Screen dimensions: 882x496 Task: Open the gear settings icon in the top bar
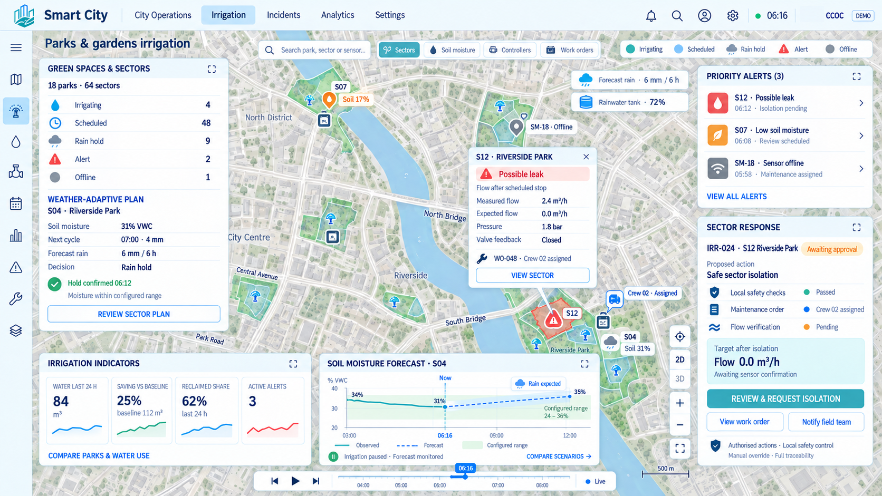coord(733,16)
